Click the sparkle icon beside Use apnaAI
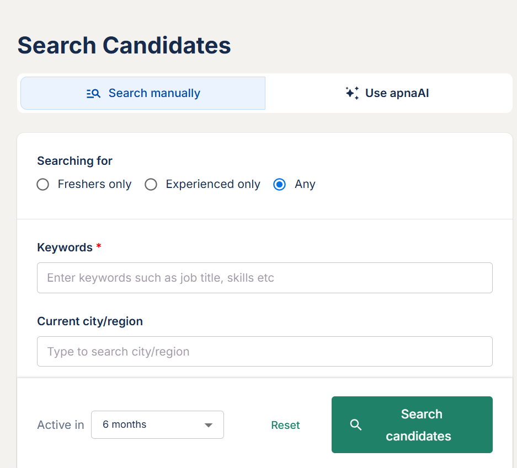Screen dimensions: 517x468 [352, 93]
